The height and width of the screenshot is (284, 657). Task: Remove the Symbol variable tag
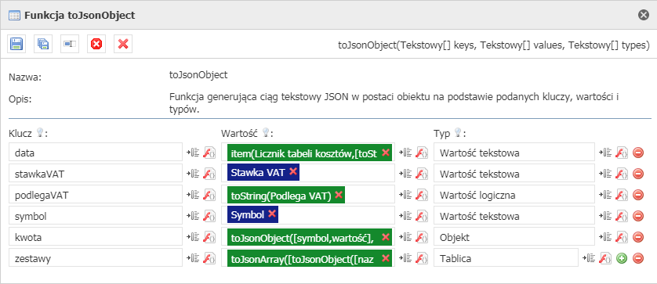[x=272, y=214]
